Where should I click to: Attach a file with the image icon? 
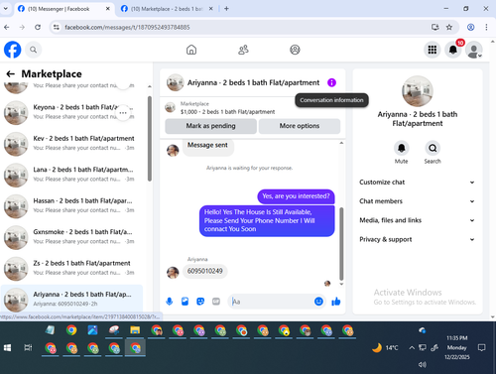185,302
